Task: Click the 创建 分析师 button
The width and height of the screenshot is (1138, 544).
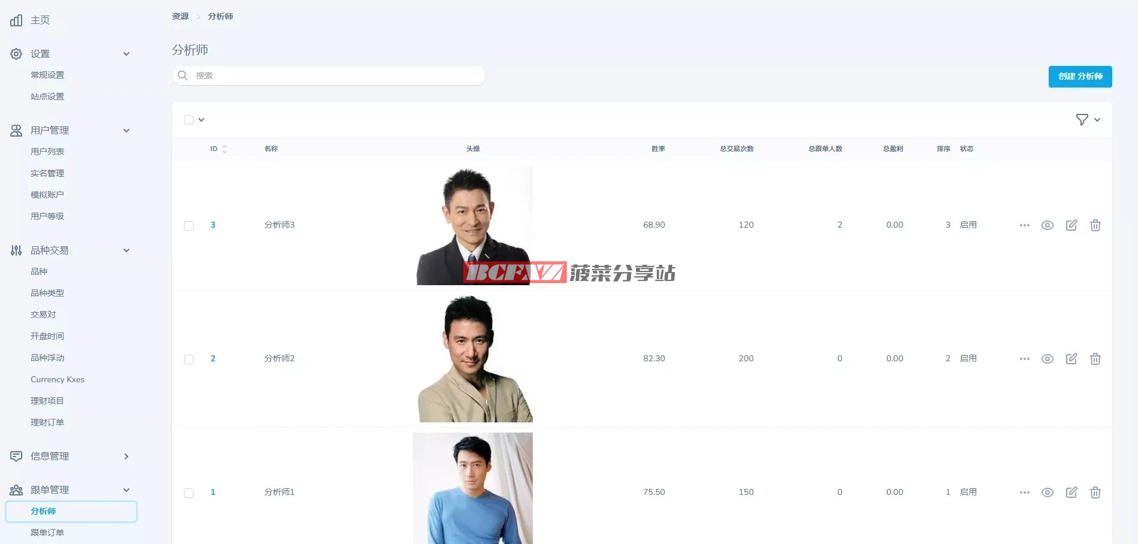Action: (x=1080, y=77)
